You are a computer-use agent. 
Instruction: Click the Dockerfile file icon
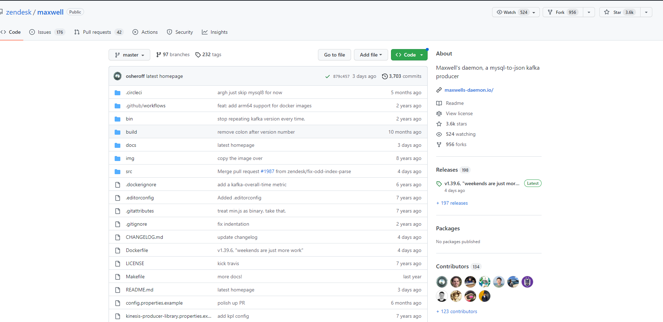click(x=118, y=251)
